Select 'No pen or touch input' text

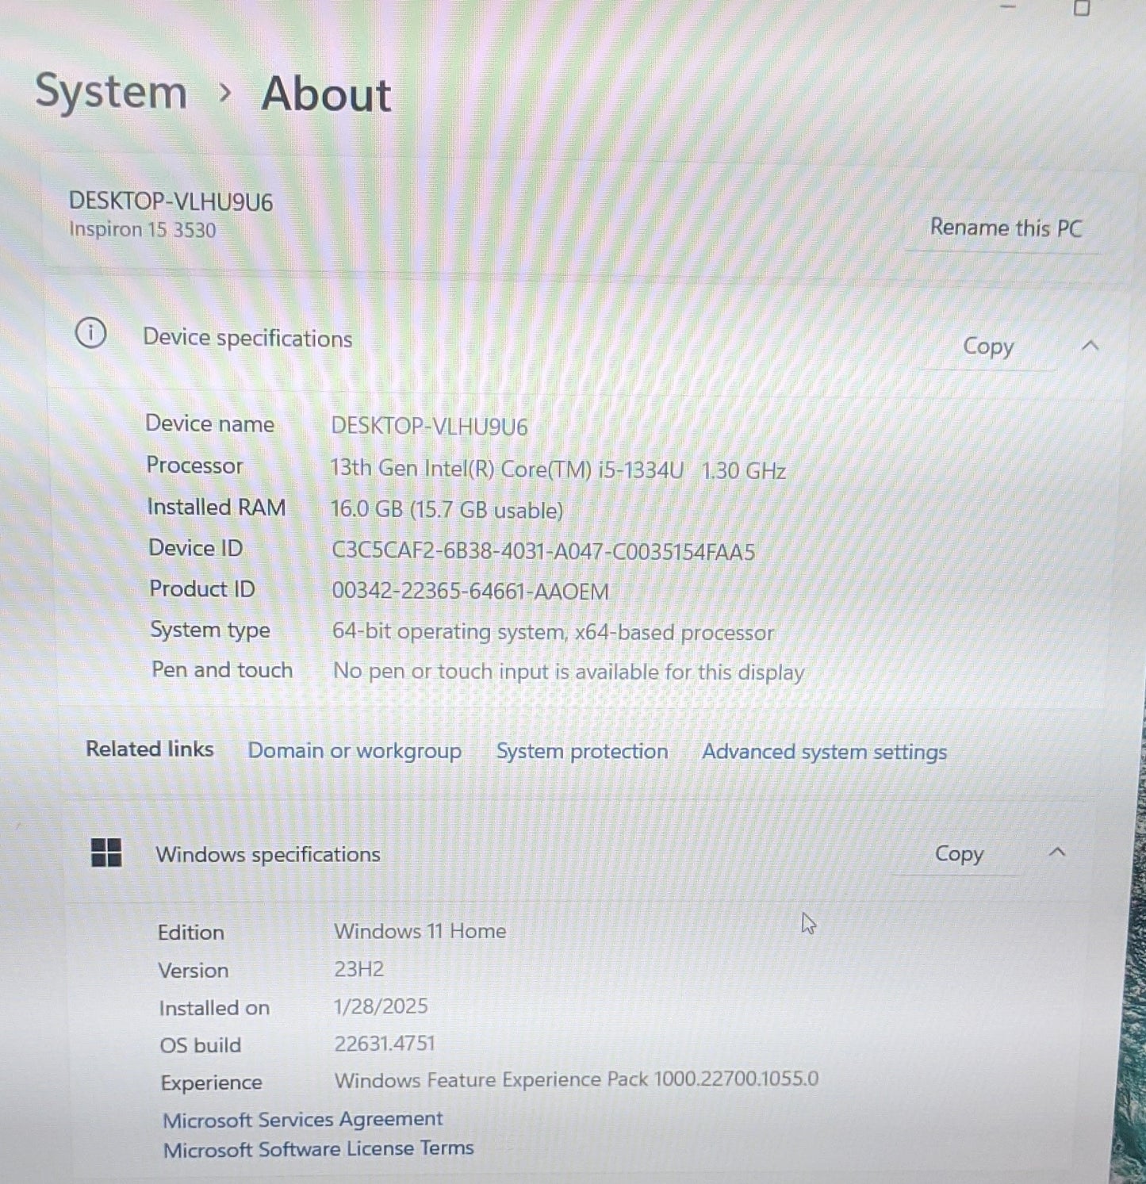(441, 672)
